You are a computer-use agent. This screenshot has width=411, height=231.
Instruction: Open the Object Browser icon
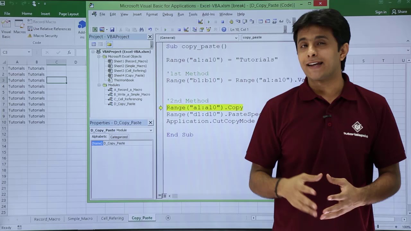pyautogui.click(x=208, y=30)
